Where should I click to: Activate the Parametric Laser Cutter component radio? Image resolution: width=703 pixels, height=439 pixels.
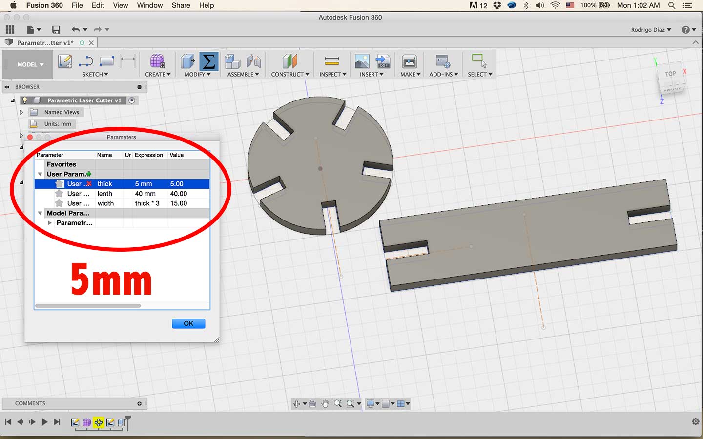(132, 100)
